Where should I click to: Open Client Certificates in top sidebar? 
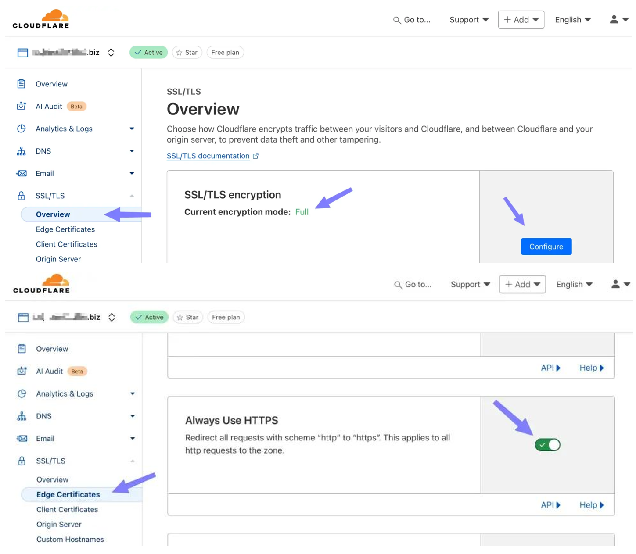click(x=67, y=244)
